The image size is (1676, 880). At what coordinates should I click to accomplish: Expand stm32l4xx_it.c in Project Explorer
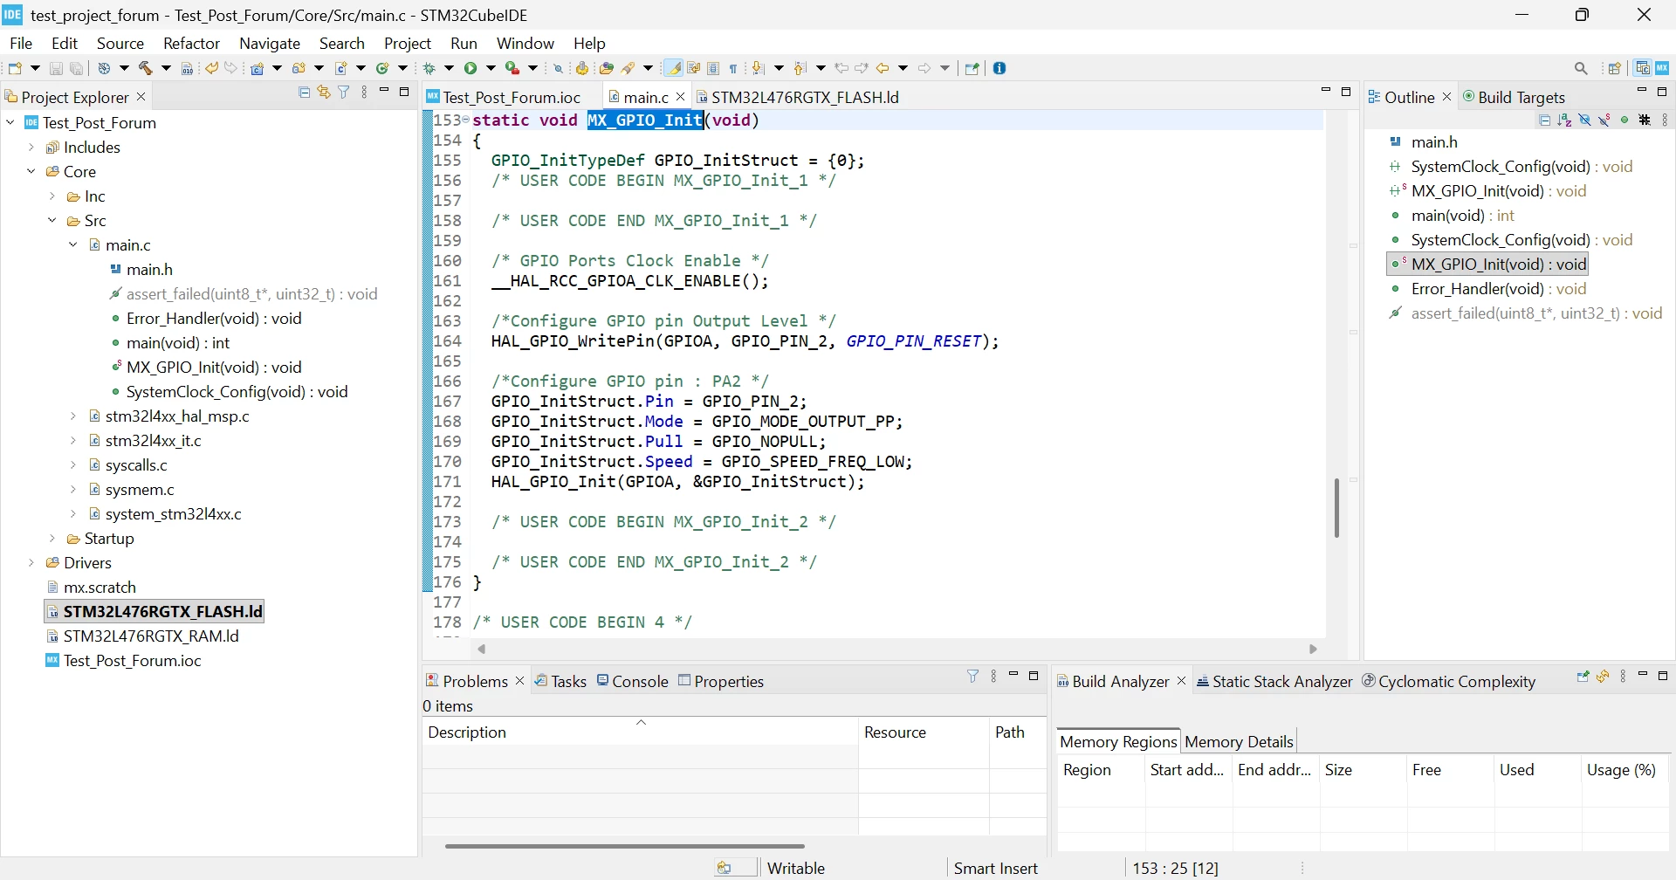[73, 441]
